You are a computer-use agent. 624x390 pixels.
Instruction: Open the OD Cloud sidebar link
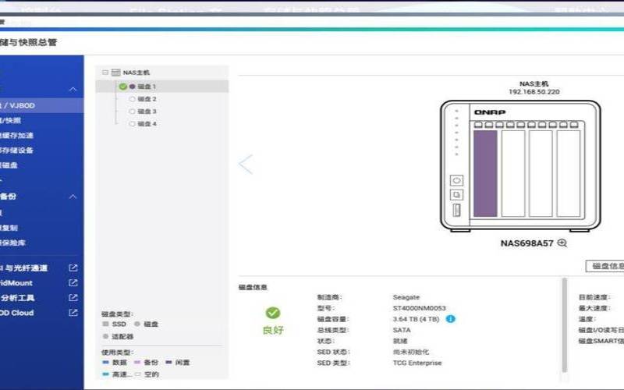pos(17,313)
